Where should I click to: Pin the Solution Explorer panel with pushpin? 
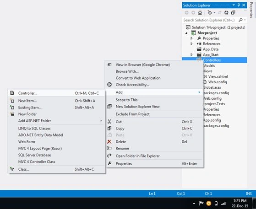pos(239,5)
